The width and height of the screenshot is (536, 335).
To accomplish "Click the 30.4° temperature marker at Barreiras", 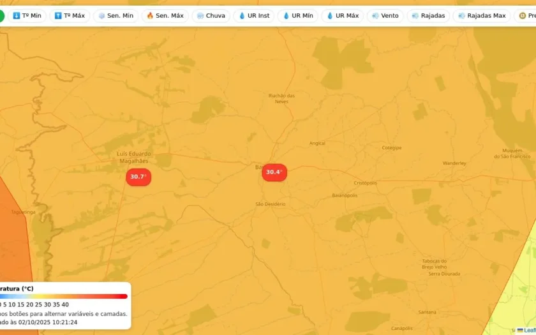I will pos(274,172).
